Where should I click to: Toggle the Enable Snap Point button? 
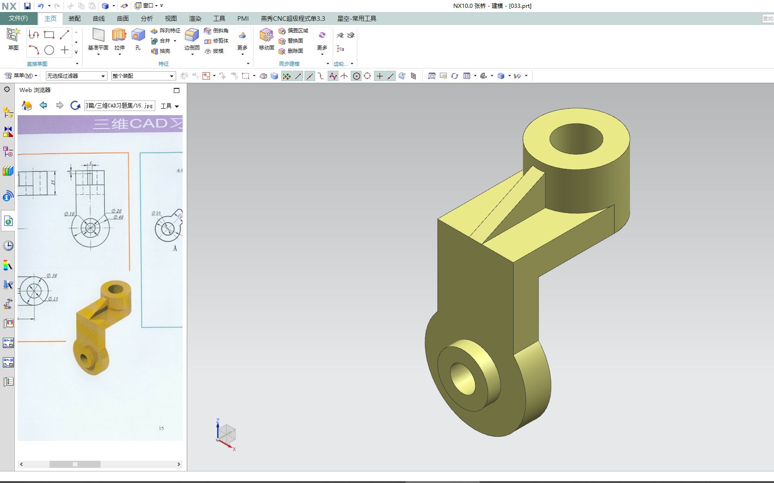click(x=286, y=76)
